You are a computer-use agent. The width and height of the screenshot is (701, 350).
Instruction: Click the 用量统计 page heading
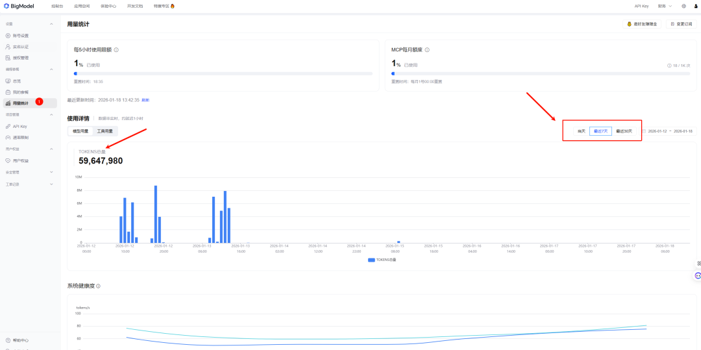coord(78,24)
